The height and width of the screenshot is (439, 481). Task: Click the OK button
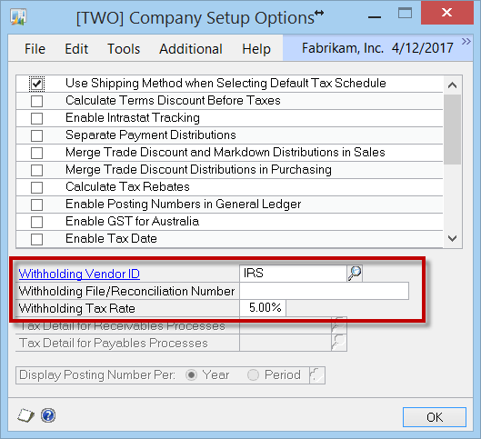435,417
